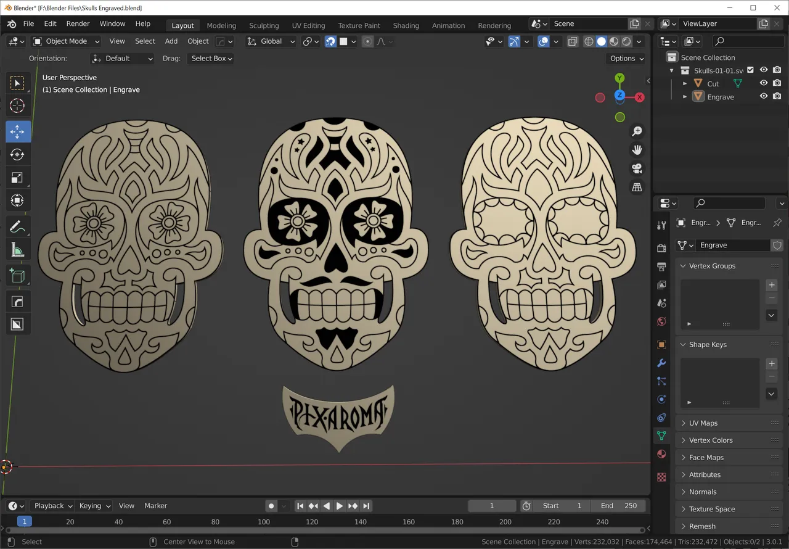Toggle camera view icon
This screenshot has width=789, height=549.
(x=637, y=168)
